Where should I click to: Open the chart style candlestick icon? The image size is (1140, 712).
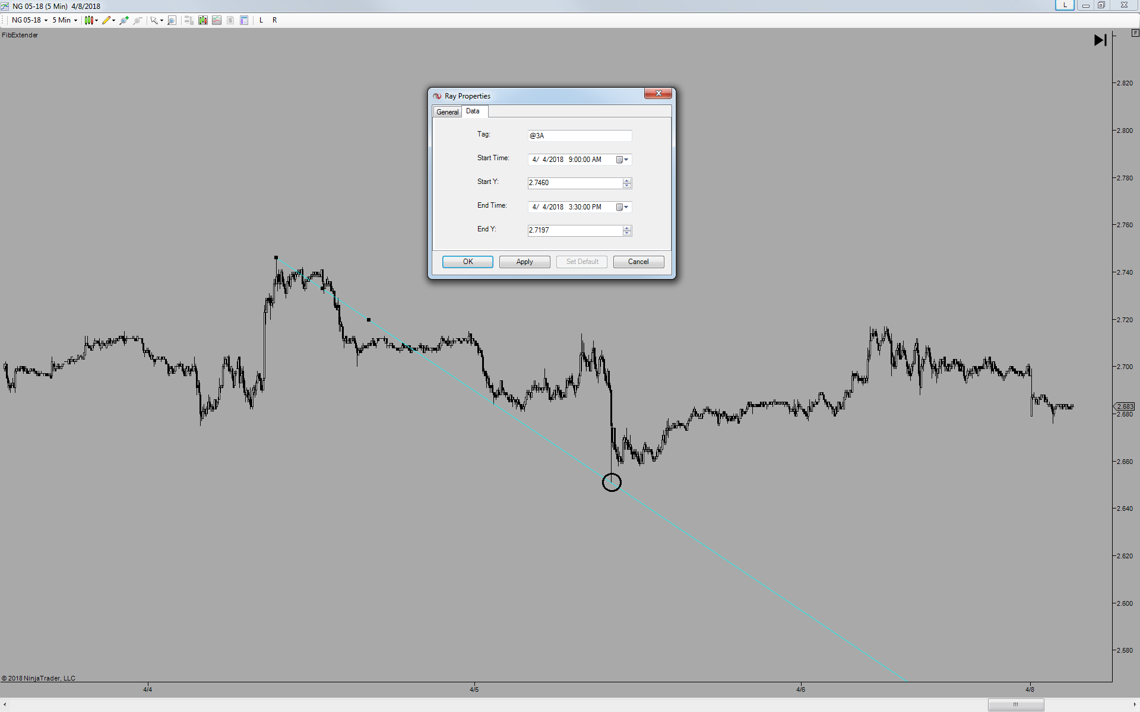point(89,20)
